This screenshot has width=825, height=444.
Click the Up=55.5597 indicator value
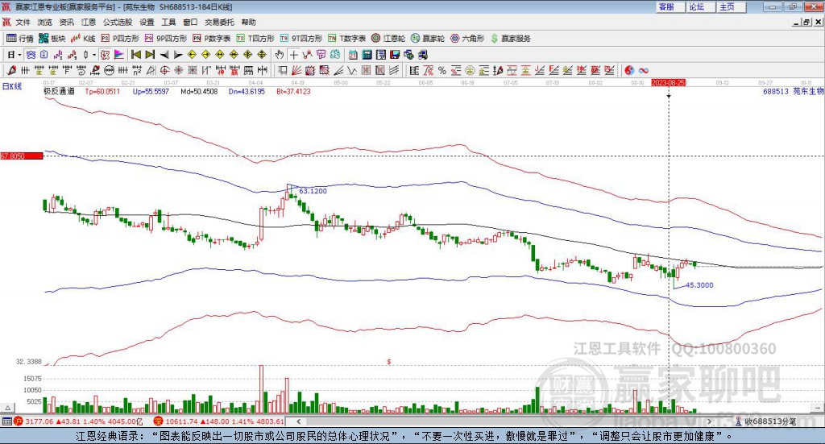pyautogui.click(x=151, y=91)
